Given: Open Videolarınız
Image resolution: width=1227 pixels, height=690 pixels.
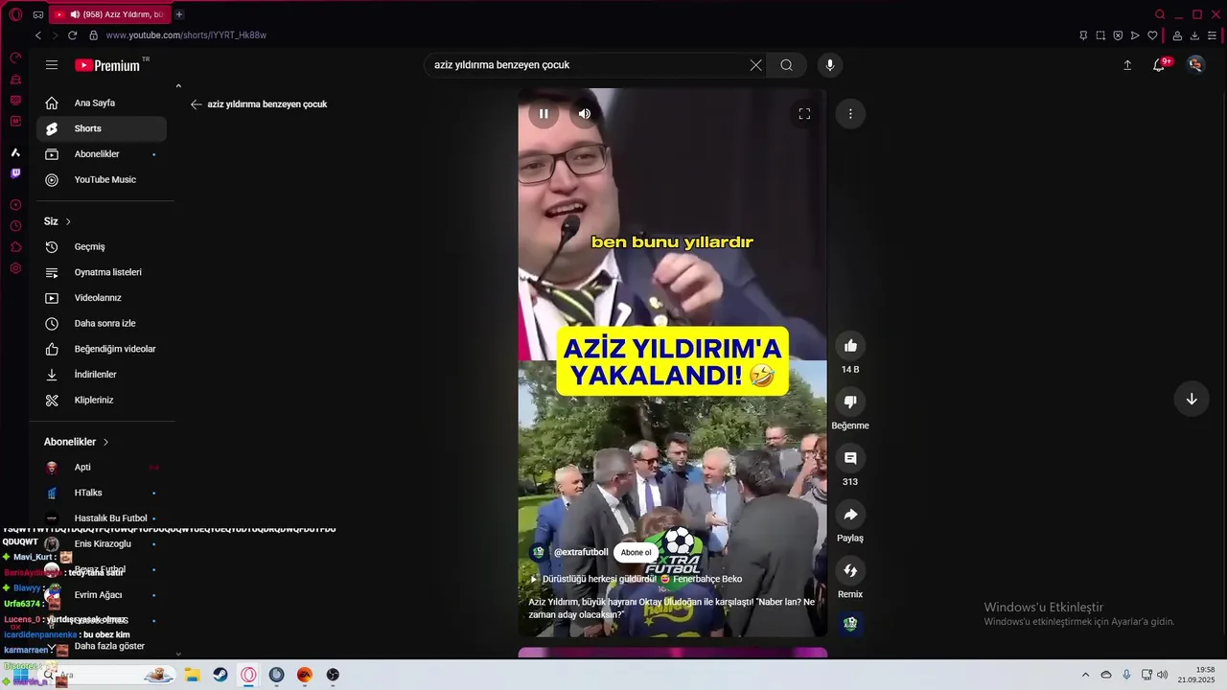Looking at the screenshot, I should point(101,298).
